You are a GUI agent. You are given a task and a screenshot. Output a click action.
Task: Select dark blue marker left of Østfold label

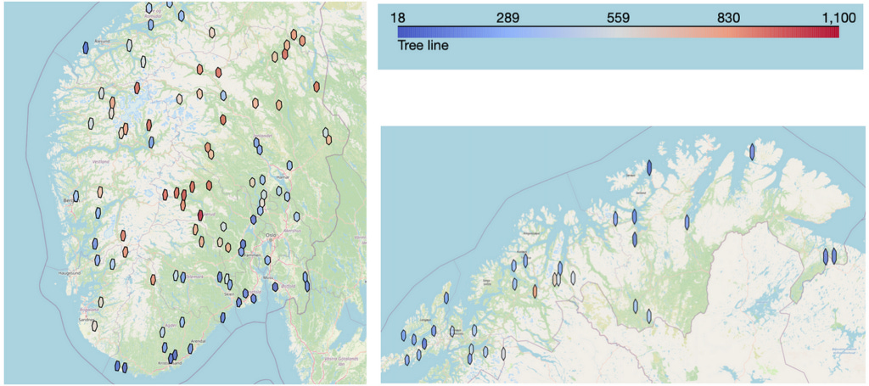(x=276, y=287)
